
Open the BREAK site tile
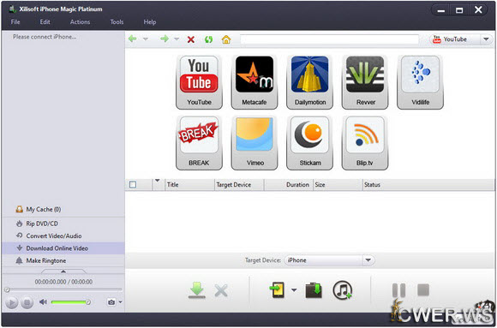coord(199,143)
